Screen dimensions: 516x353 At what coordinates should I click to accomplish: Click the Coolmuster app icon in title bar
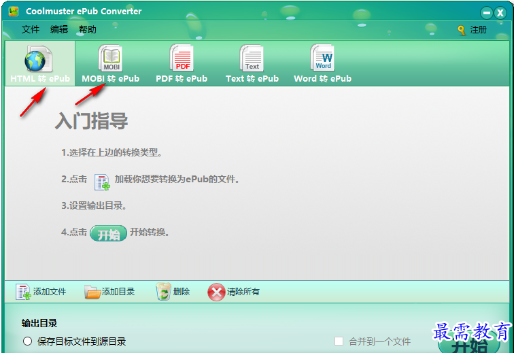tap(14, 12)
